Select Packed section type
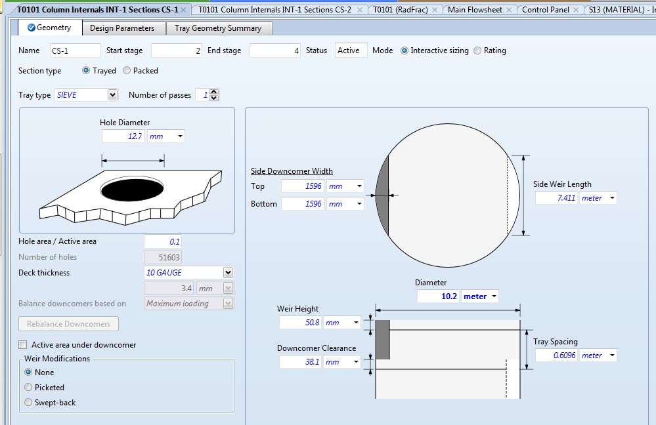This screenshot has width=656, height=425. tap(127, 71)
